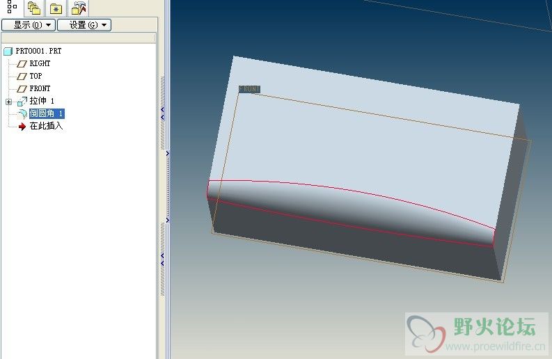Image resolution: width=552 pixels, height=359 pixels.
Task: Click the 在此插入 insert-here marker
Action: [46, 126]
